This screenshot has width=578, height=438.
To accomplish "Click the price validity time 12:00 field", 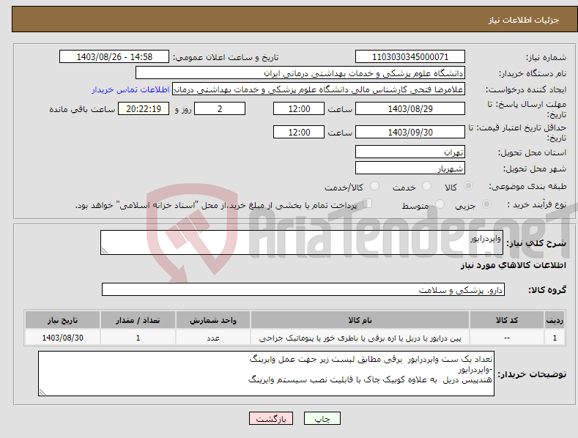I will coord(299,132).
